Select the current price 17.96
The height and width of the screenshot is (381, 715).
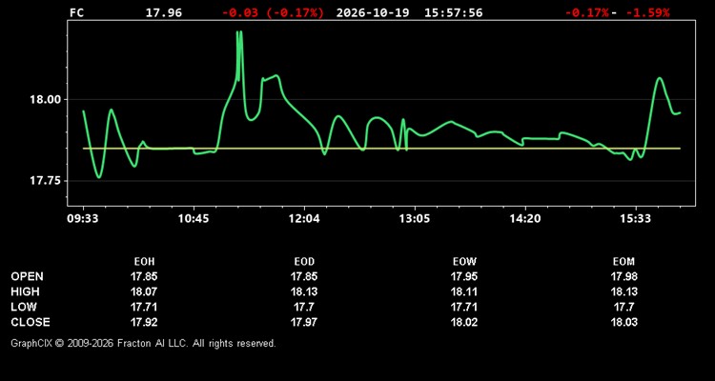(164, 12)
